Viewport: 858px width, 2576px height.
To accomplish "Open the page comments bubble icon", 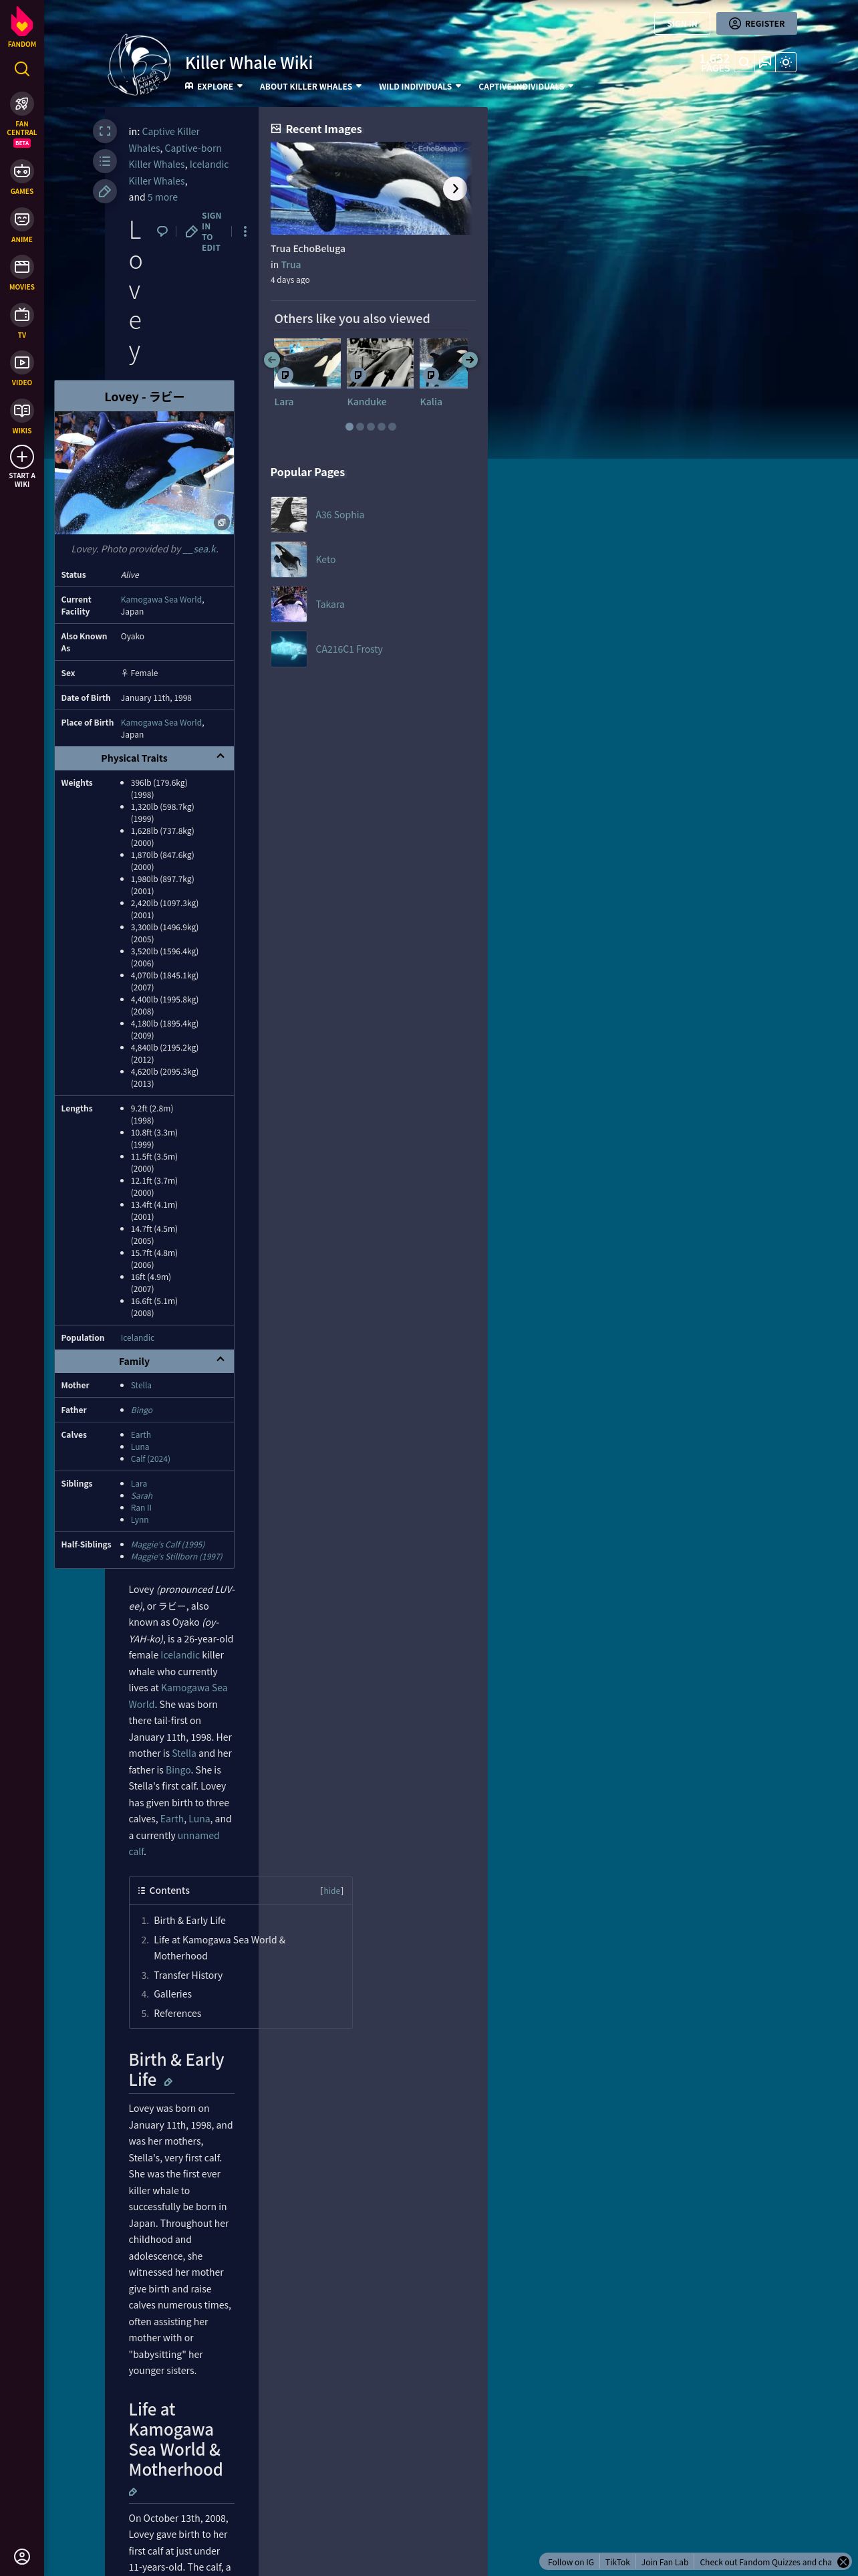I will 162,232.
